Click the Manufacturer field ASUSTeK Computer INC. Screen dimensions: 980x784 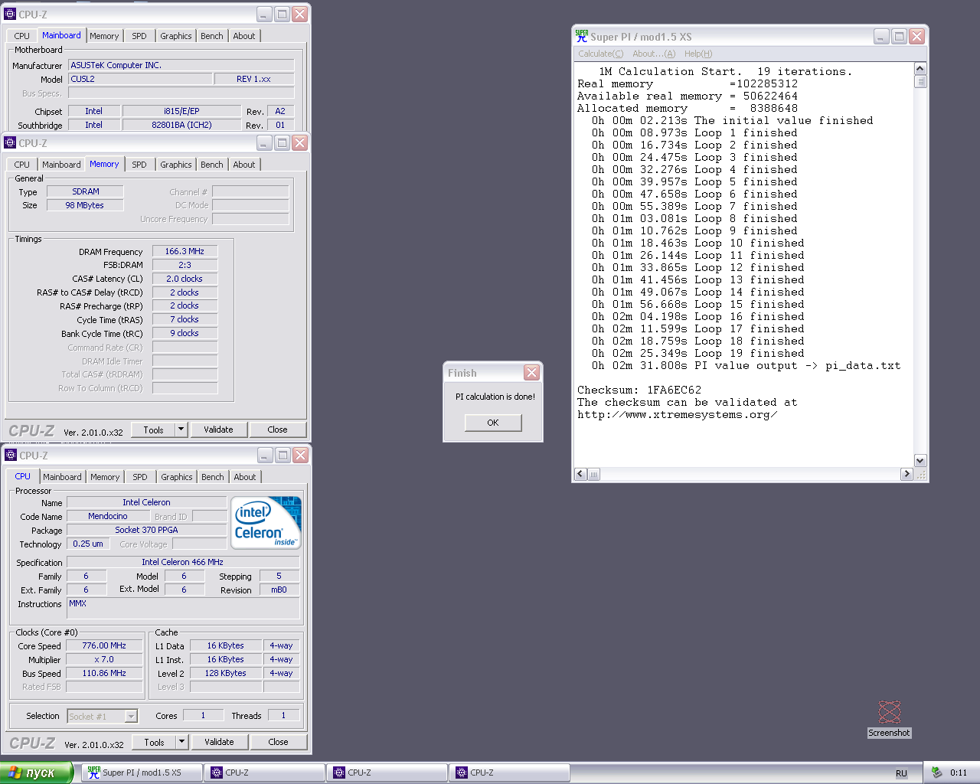click(x=181, y=65)
